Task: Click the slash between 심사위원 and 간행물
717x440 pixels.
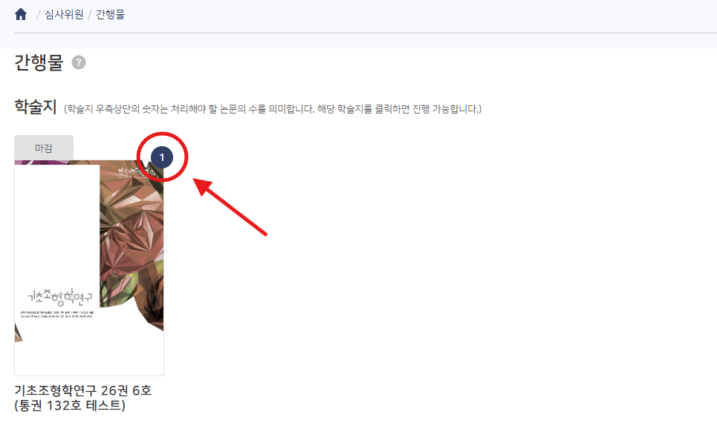Action: tap(90, 15)
